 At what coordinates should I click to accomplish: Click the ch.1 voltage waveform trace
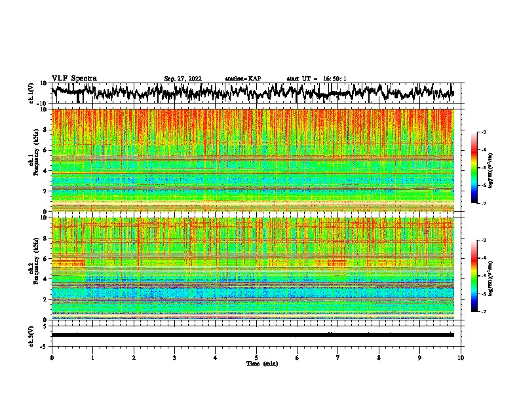coord(252,92)
